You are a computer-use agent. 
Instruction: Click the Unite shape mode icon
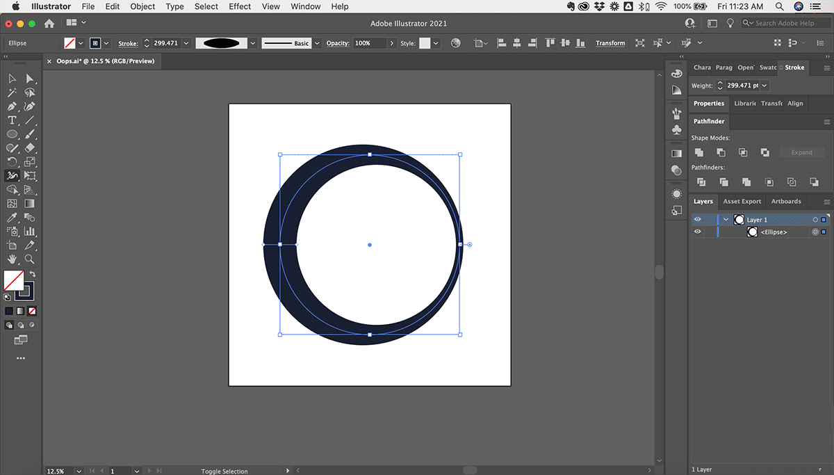pos(699,152)
